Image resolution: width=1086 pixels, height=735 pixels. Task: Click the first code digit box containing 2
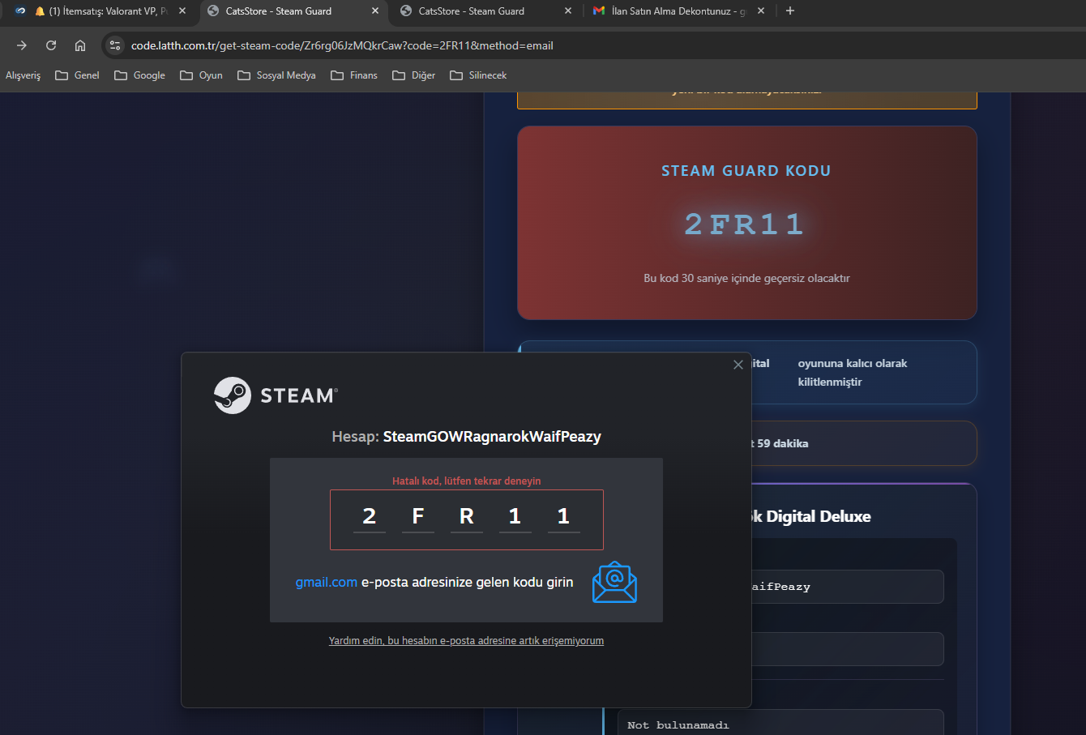(x=370, y=517)
